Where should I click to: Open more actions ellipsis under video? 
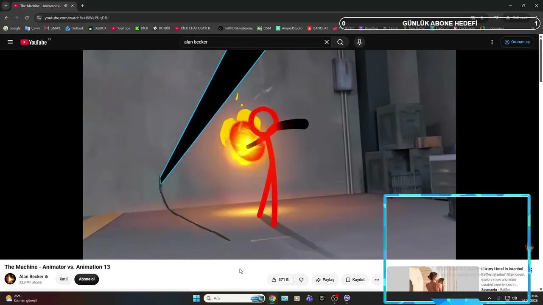pos(377,280)
